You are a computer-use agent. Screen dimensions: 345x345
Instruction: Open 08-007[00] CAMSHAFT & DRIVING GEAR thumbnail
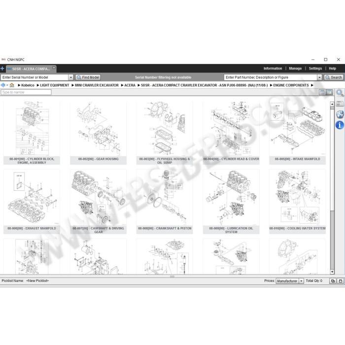click(x=99, y=201)
